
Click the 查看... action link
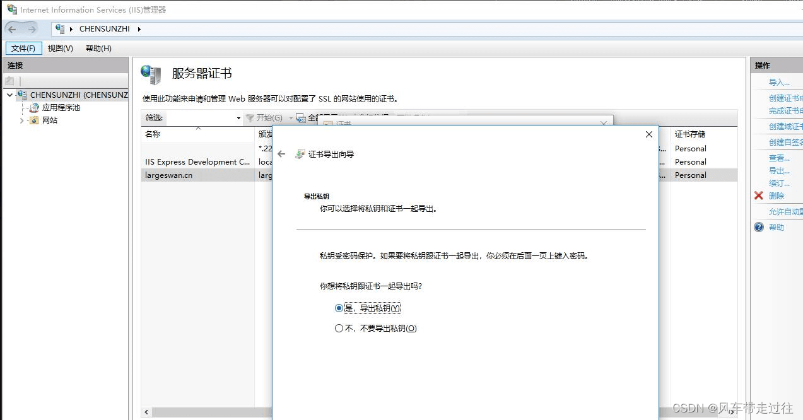coord(779,158)
